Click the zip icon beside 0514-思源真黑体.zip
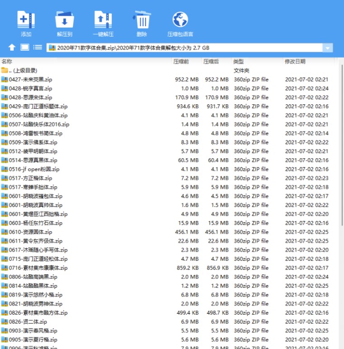 point(5,160)
